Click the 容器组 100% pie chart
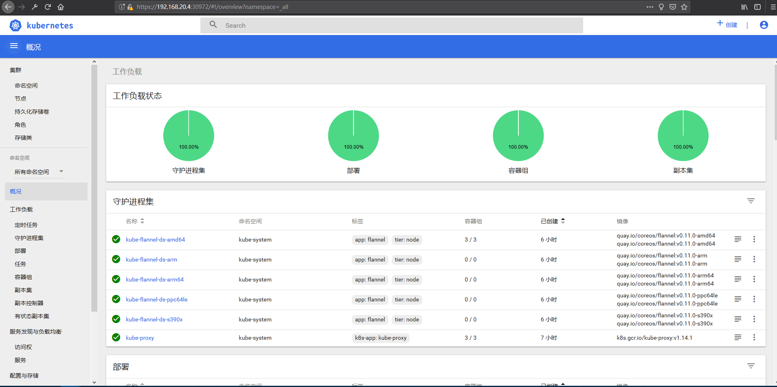Screen dimensions: 777x387 tap(518, 136)
